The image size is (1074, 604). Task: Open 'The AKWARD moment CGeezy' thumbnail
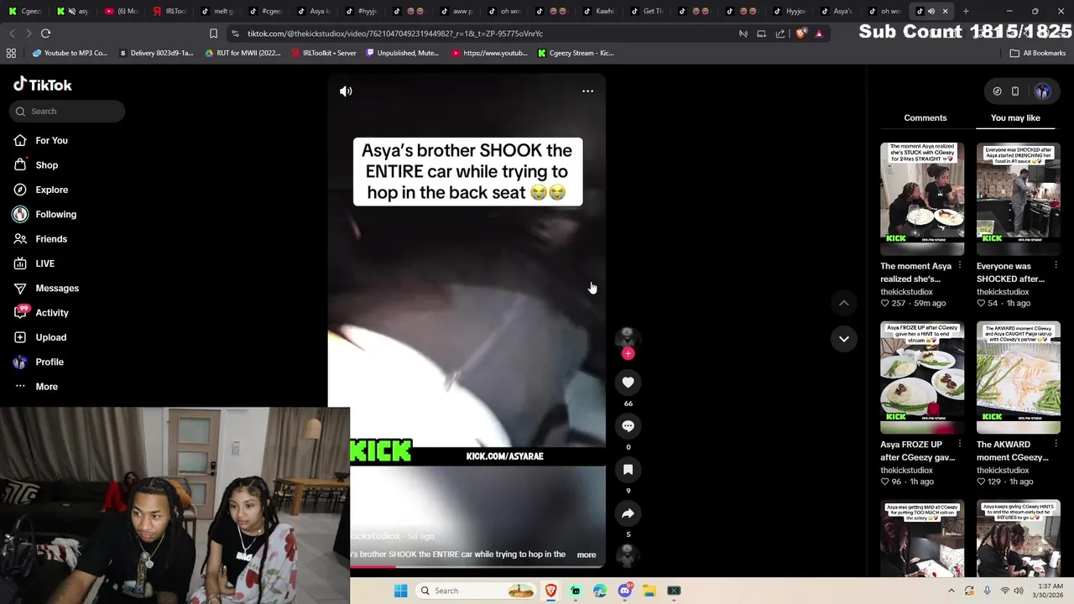point(1019,377)
